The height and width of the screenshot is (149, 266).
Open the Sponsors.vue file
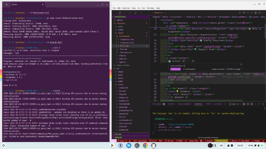[x=125, y=52]
